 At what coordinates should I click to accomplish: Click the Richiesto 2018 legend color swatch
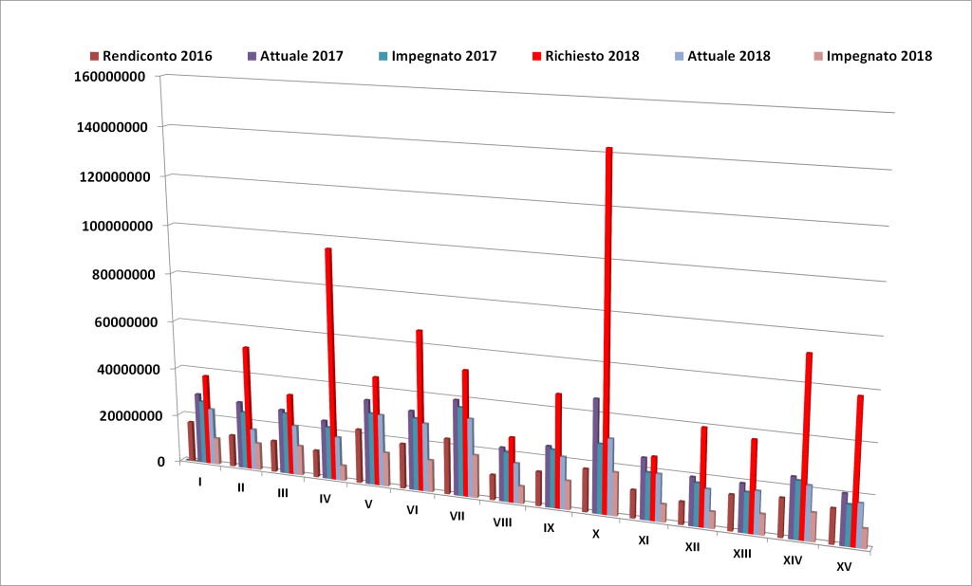pos(537,56)
